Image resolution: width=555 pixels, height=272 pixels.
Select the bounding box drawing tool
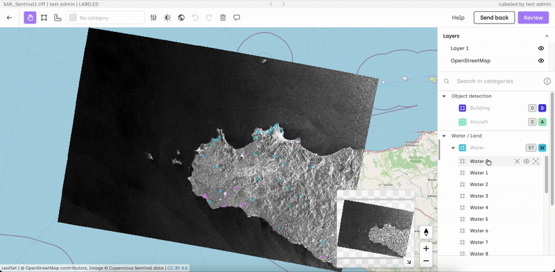[x=44, y=18]
